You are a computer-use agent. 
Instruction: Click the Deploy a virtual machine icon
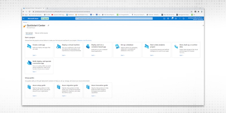(58, 46)
